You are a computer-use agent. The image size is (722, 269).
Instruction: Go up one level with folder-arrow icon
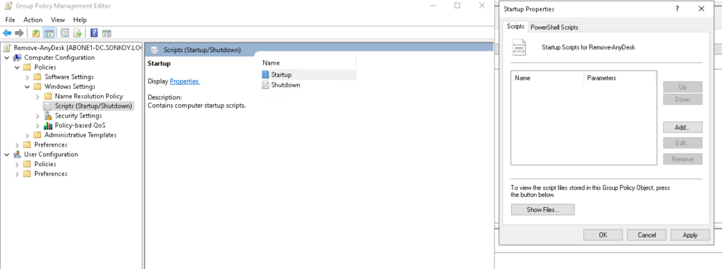[x=36, y=33]
